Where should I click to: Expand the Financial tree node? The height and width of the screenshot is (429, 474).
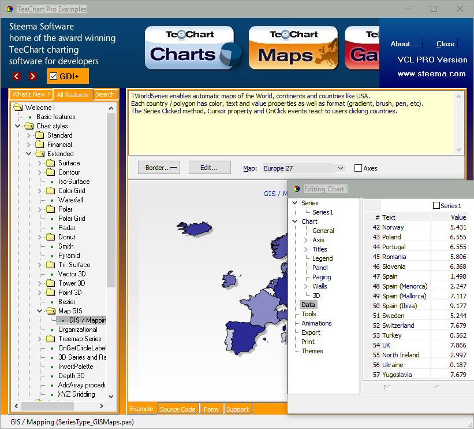(x=29, y=145)
